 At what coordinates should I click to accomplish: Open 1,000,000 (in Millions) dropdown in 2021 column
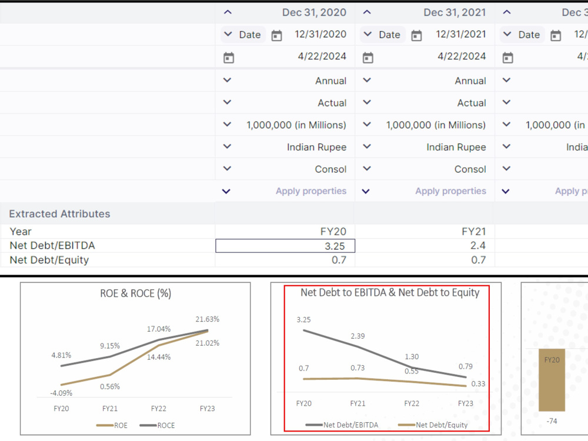pos(367,125)
